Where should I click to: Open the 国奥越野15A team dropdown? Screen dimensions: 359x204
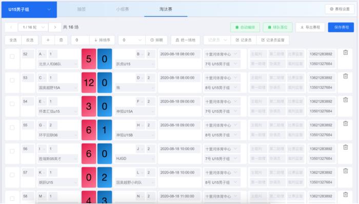57,88
